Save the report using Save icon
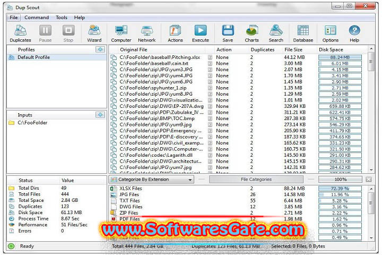The width and height of the screenshot is (382, 255). tap(228, 33)
